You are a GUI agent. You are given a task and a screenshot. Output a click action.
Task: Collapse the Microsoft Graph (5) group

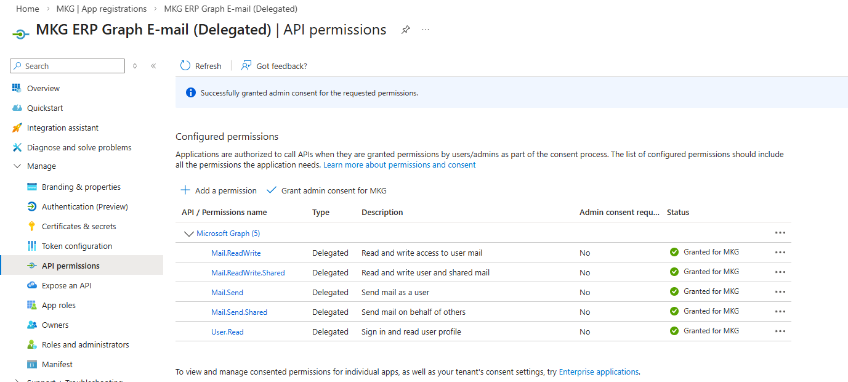(189, 234)
